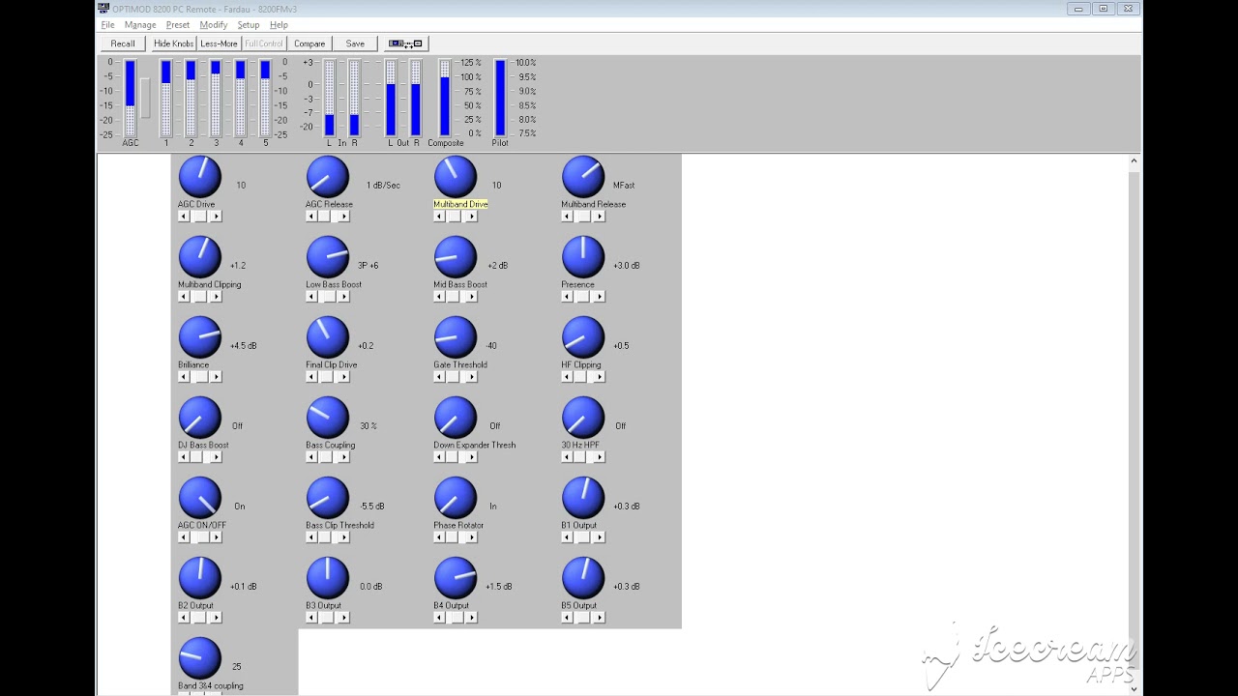Lower Multiband Clipping with left arrow
This screenshot has height=696, width=1238.
tap(184, 297)
